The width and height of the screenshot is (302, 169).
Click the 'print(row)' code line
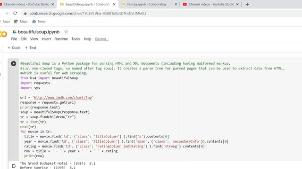click(34, 156)
